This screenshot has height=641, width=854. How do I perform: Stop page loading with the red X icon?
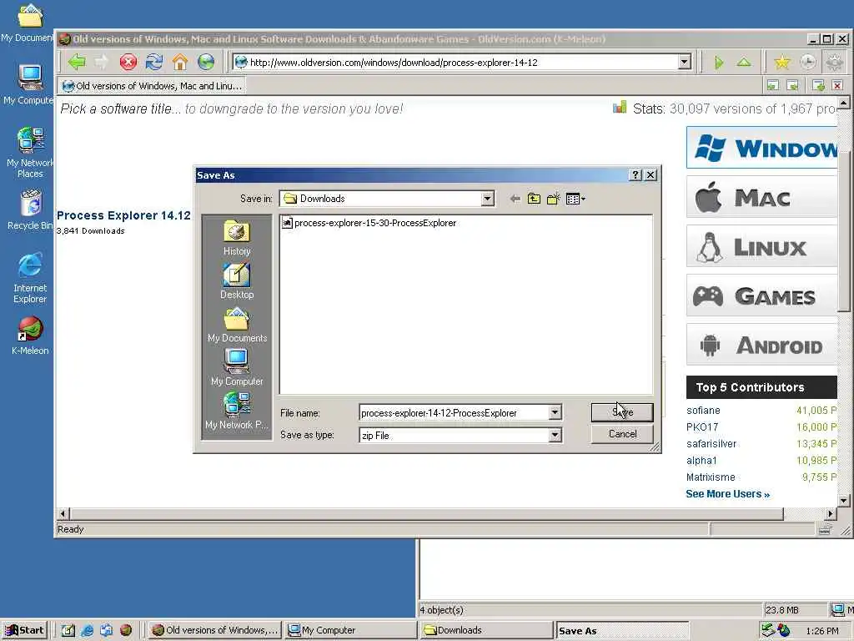point(128,62)
